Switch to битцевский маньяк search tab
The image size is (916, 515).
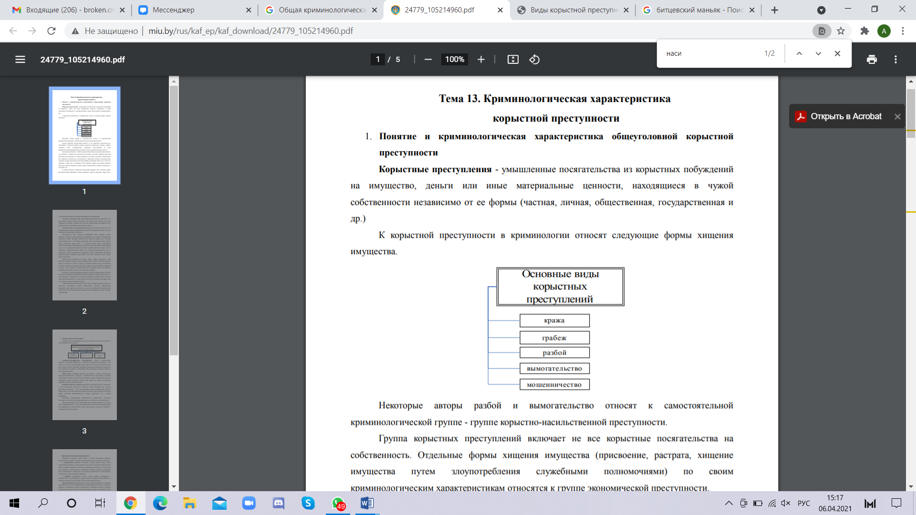(698, 10)
